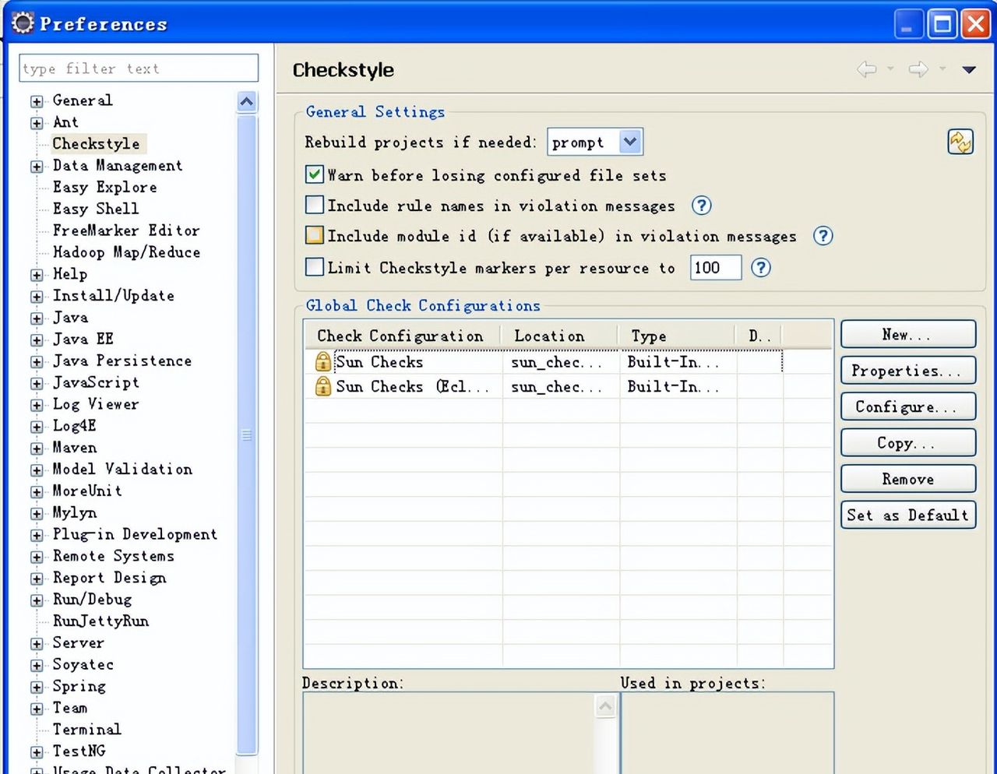Select Report Design in the tree
This screenshot has width=997, height=774.
coord(109,578)
